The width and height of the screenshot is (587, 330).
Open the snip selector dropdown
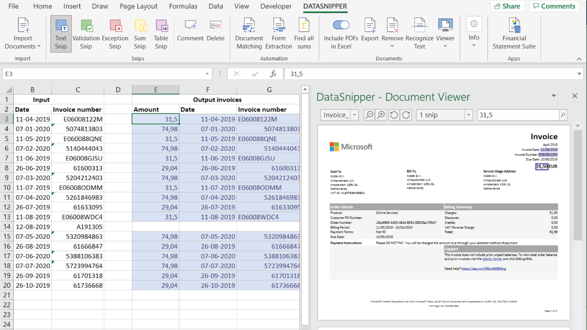pos(468,115)
